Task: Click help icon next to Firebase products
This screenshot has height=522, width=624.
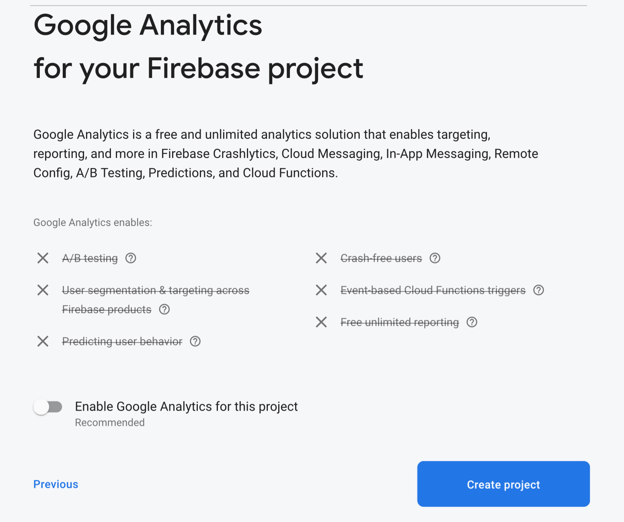Action: 164,310
